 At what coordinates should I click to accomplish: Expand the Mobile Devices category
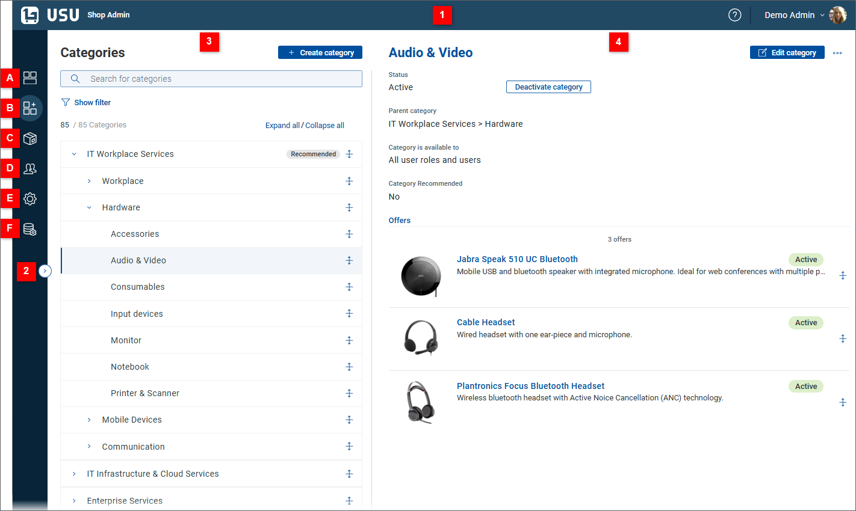[x=89, y=420]
